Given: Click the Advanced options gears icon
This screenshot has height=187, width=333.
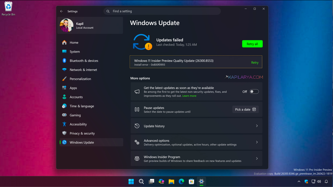Looking at the screenshot, I should click(137, 142).
